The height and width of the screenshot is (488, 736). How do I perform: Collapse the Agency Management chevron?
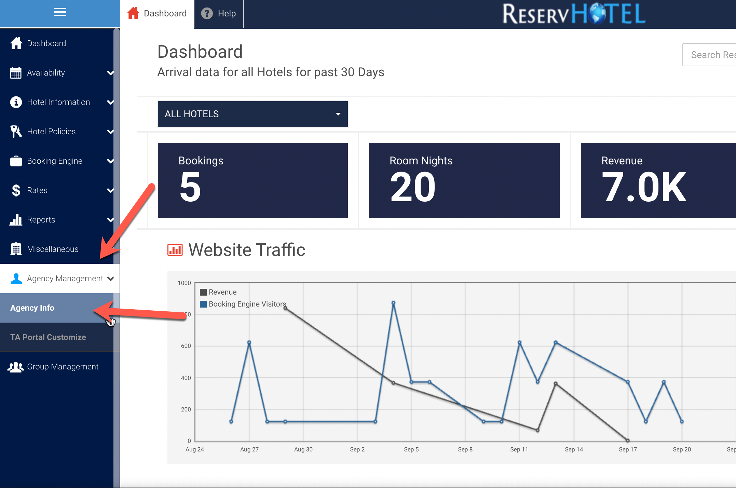click(x=110, y=279)
